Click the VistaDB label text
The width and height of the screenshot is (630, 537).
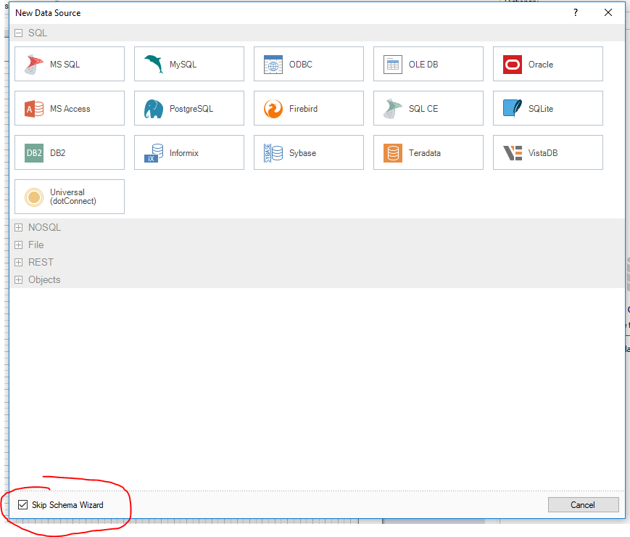point(543,153)
